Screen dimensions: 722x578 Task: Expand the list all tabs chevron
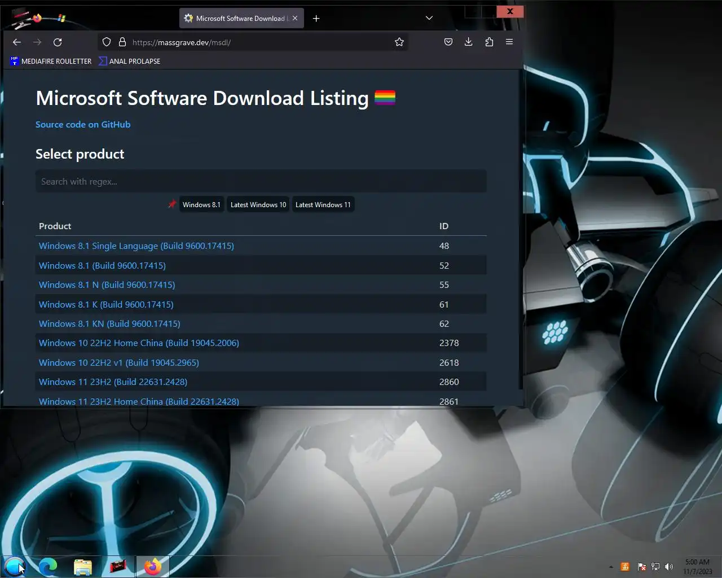tap(429, 18)
